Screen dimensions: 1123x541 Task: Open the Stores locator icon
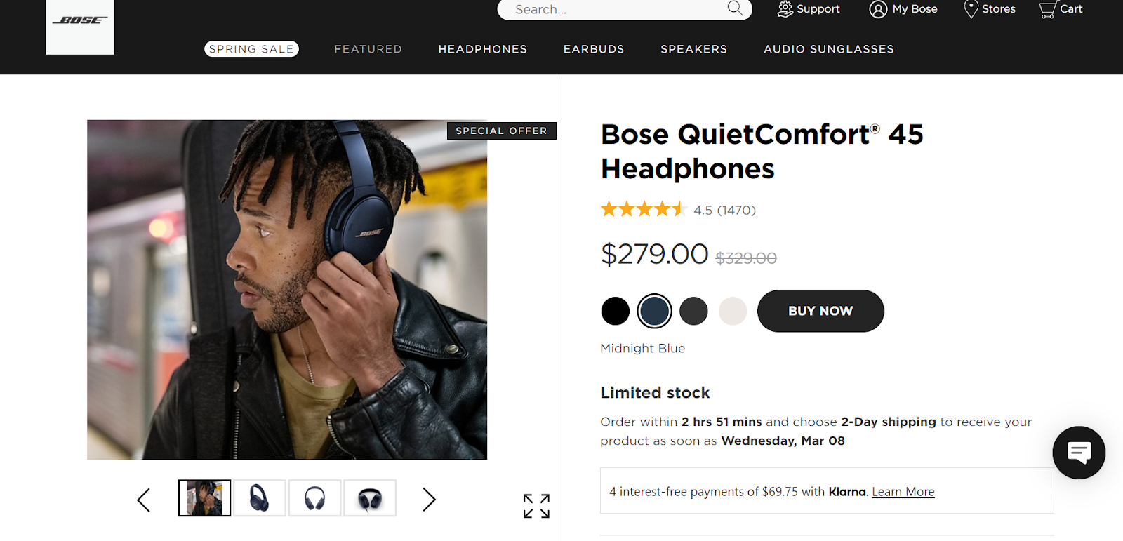[x=971, y=9]
